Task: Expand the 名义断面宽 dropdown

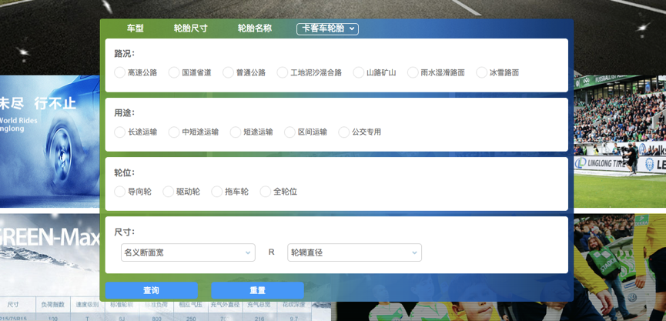Action: tap(188, 252)
